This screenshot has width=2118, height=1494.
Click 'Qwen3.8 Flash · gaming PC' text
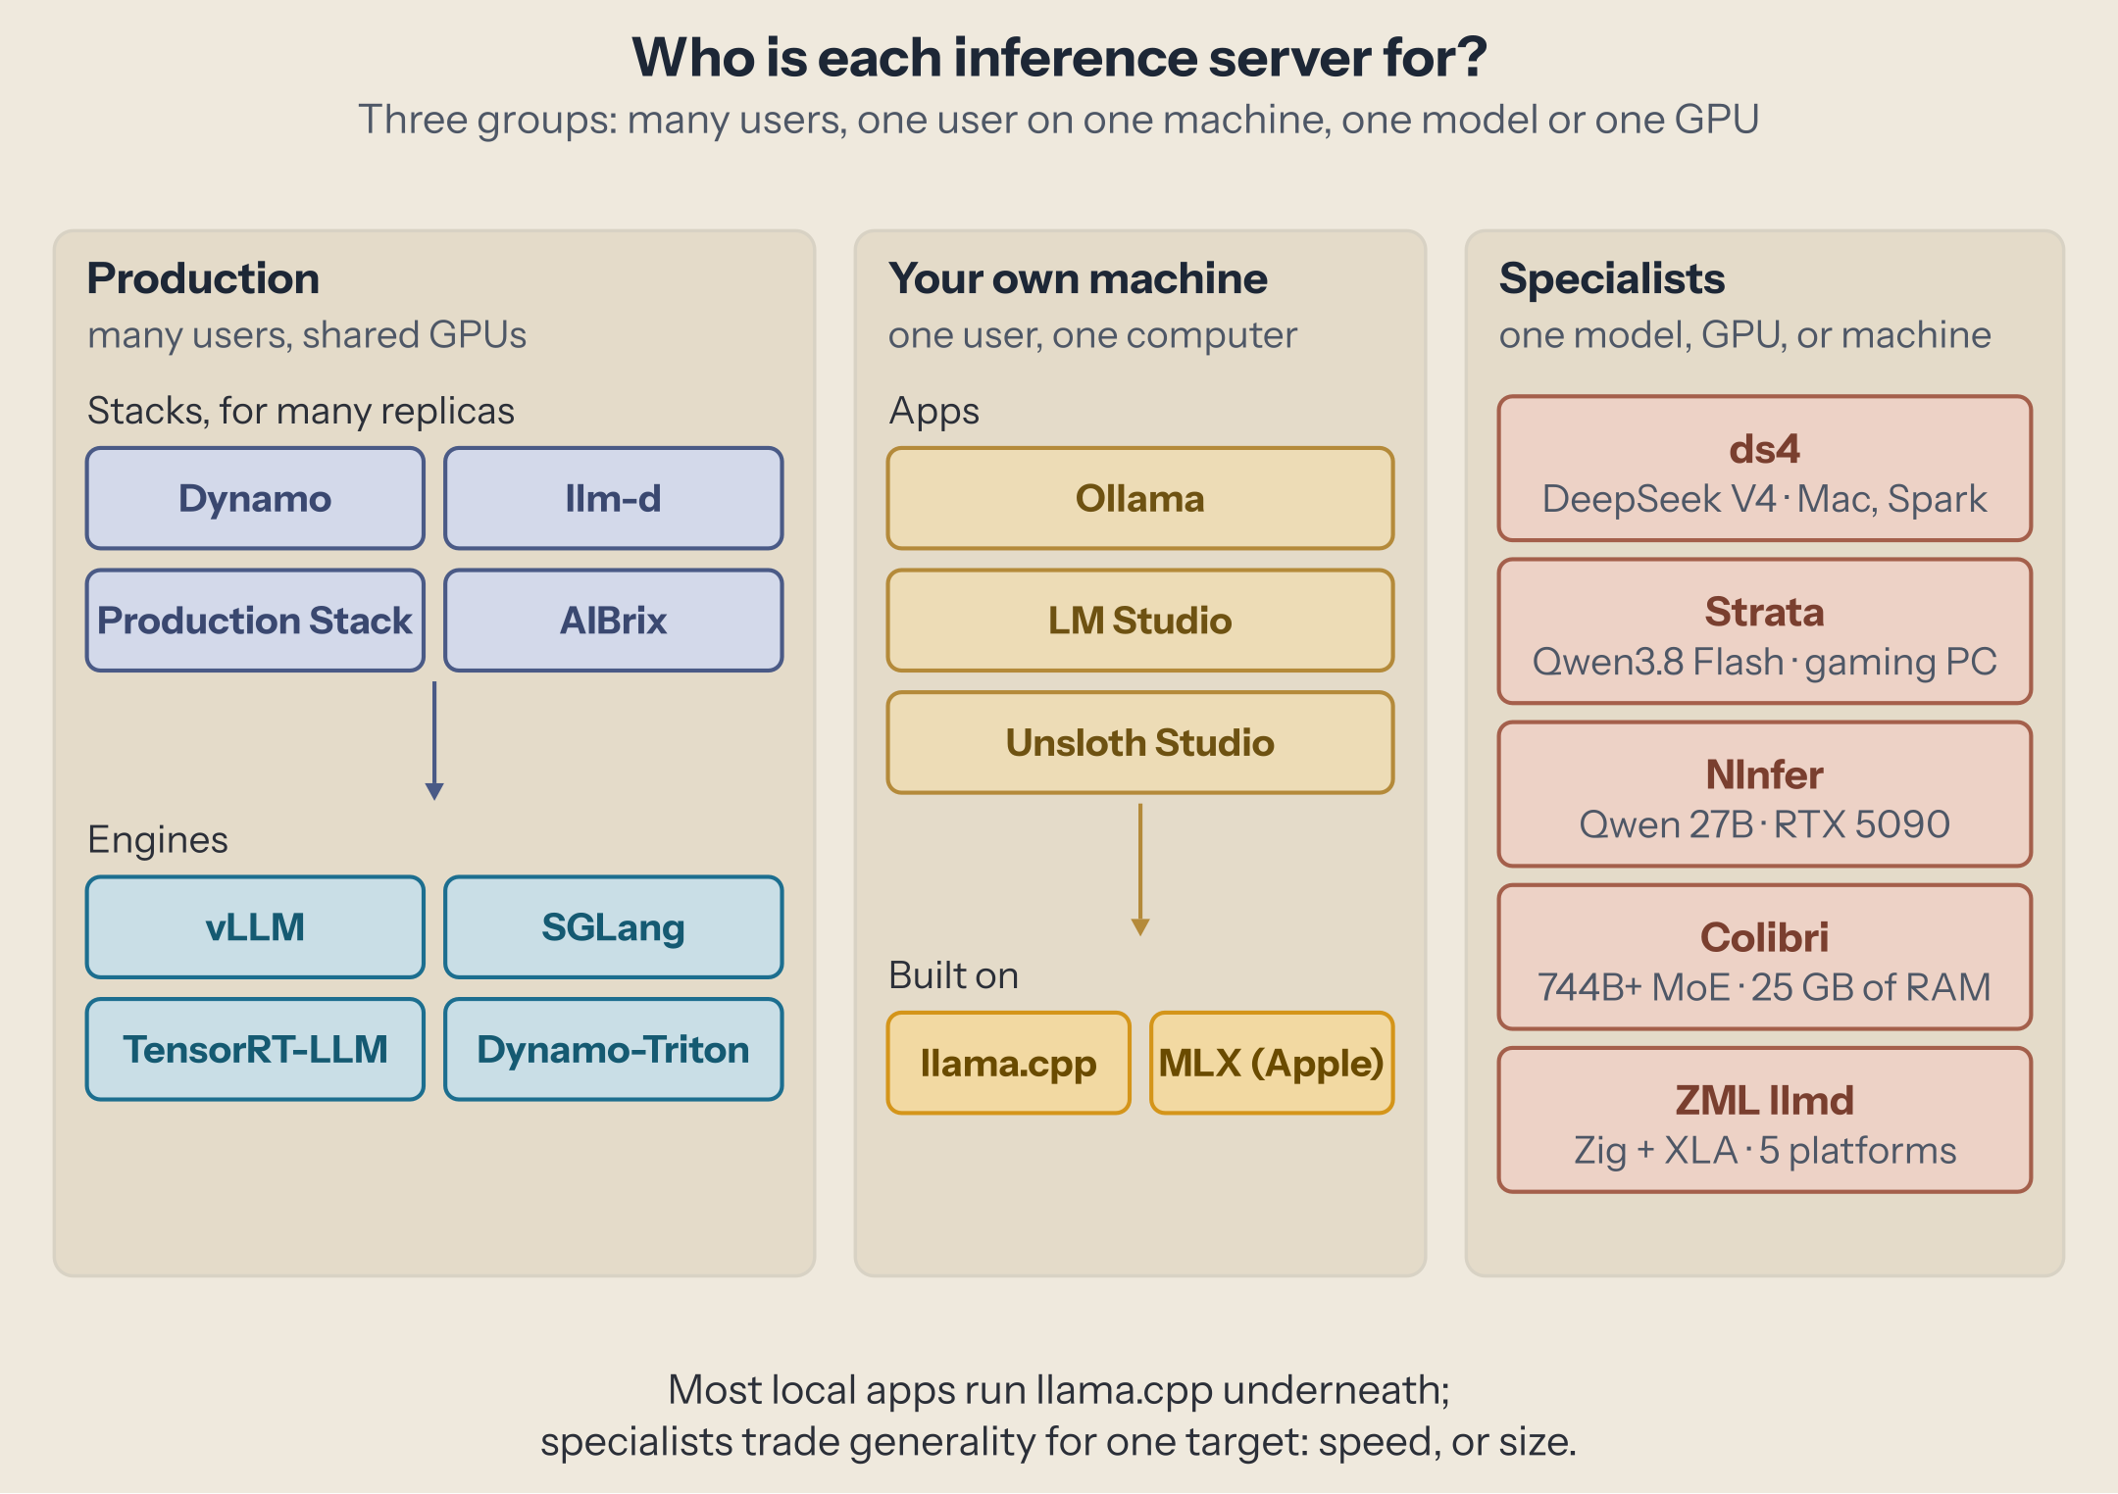tap(1765, 662)
